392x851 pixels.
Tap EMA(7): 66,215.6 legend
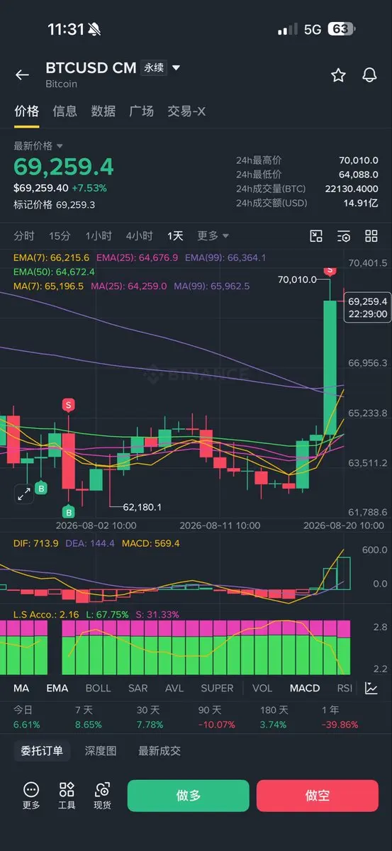pyautogui.click(x=52, y=257)
